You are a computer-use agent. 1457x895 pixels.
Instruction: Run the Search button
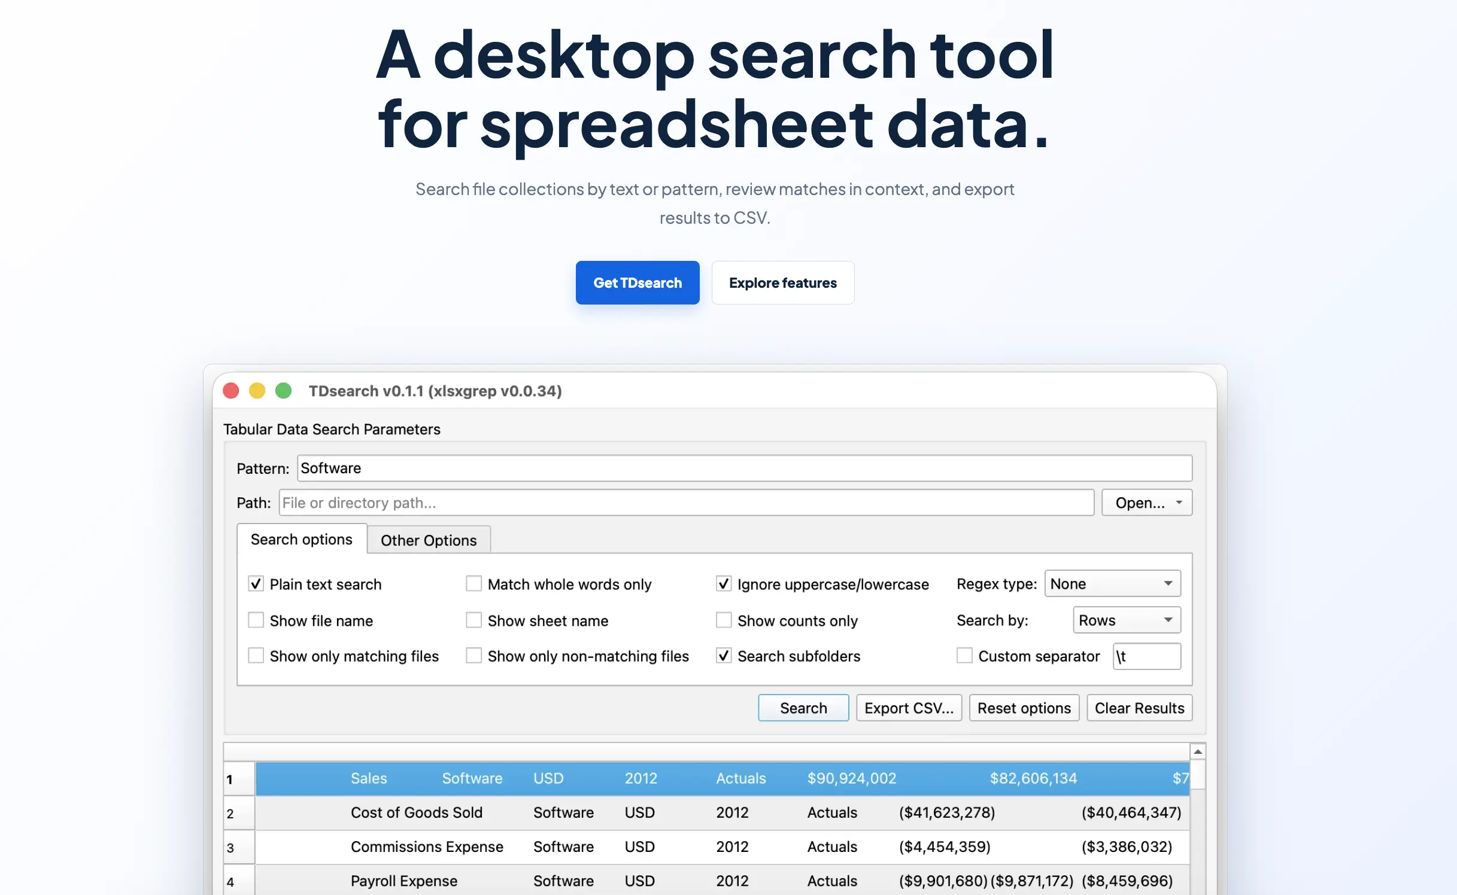pos(803,708)
